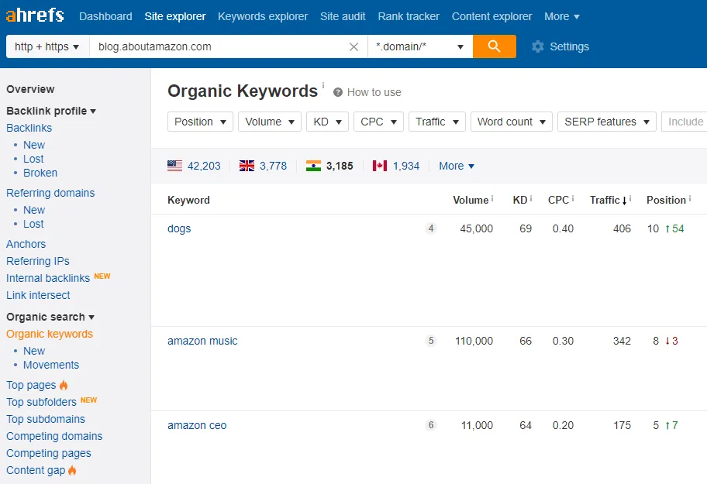The image size is (707, 484).
Task: Open Internal backlinks in sidebar
Action: [48, 278]
